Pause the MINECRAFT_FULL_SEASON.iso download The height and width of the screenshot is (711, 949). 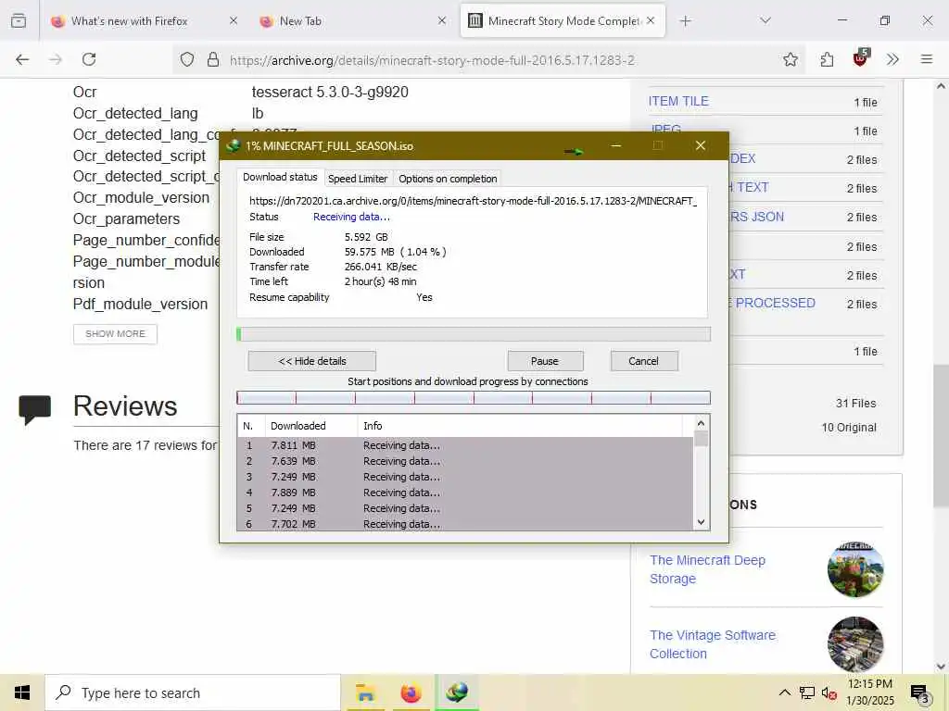click(545, 361)
